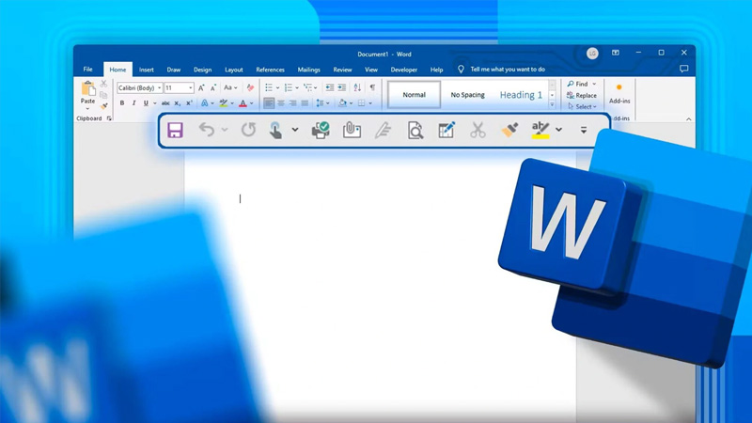Select Justify paragraph alignment
This screenshot has width=752, height=423.
click(305, 103)
